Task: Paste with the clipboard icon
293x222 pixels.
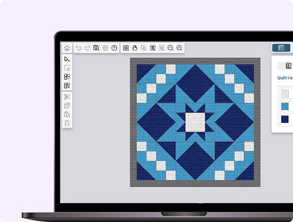Action: 67,114
